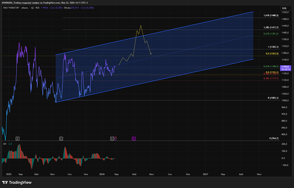
Task: Click the header caption MONDIARA_Trading создал(а) график
Action: 21,3
